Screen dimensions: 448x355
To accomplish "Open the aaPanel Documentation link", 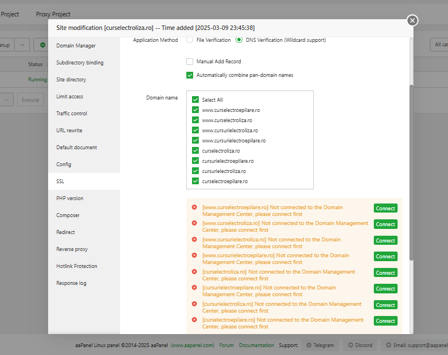I will click(256, 345).
